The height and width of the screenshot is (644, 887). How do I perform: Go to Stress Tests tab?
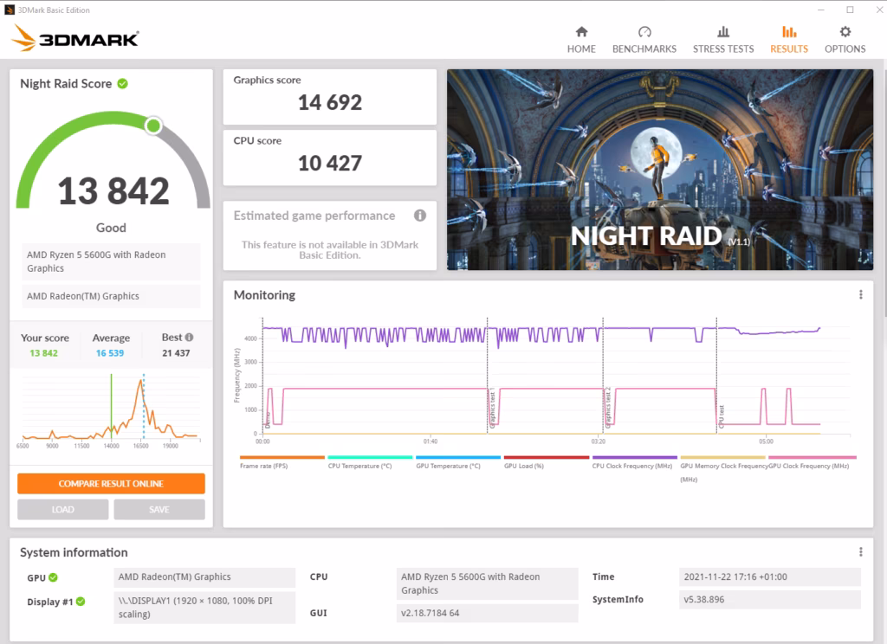click(x=723, y=40)
